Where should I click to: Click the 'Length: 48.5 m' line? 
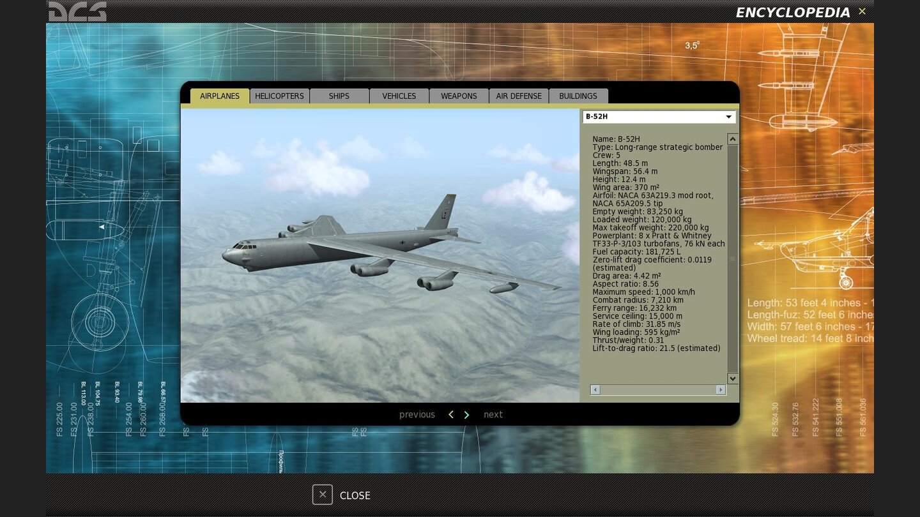[620, 163]
